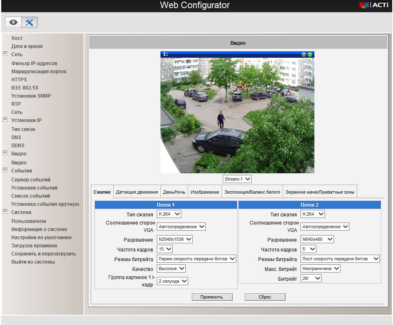Open Поток 1 Качество dropdown
The height and width of the screenshot is (325, 393).
click(x=171, y=268)
